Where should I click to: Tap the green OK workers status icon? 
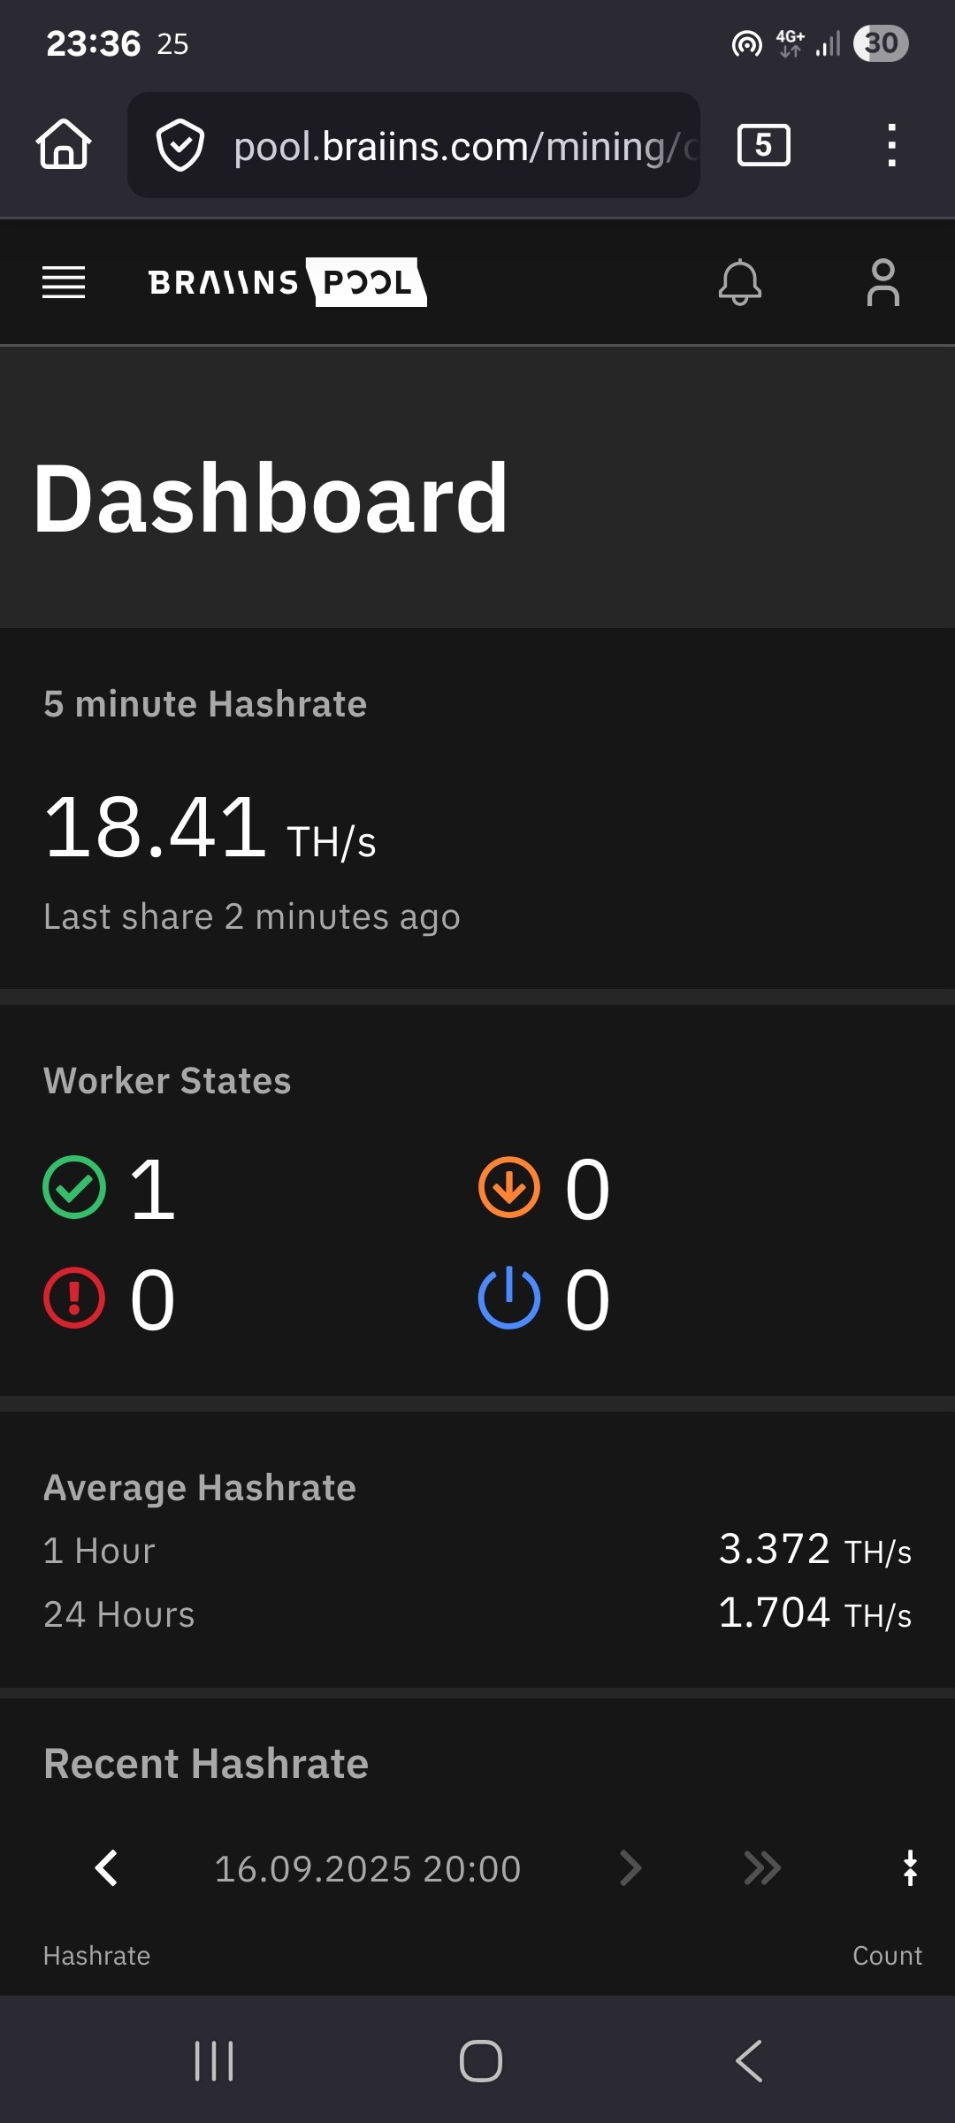[x=74, y=1187]
